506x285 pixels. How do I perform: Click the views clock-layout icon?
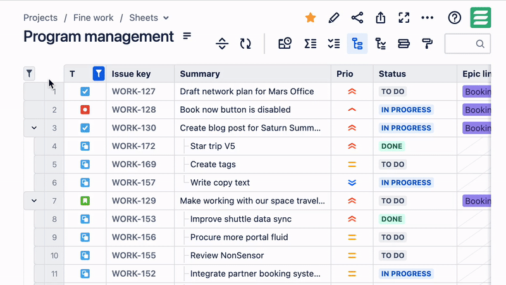pos(285,44)
